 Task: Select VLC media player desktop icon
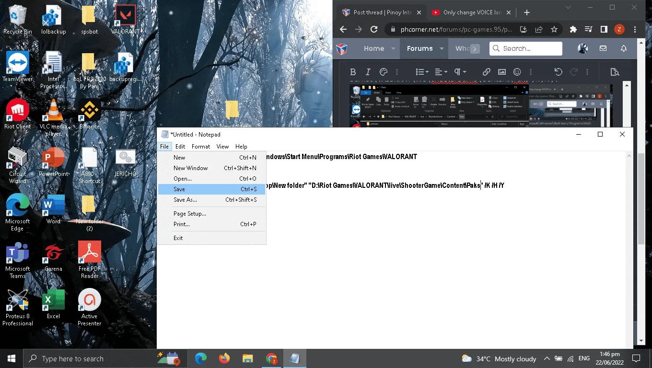tap(53, 118)
